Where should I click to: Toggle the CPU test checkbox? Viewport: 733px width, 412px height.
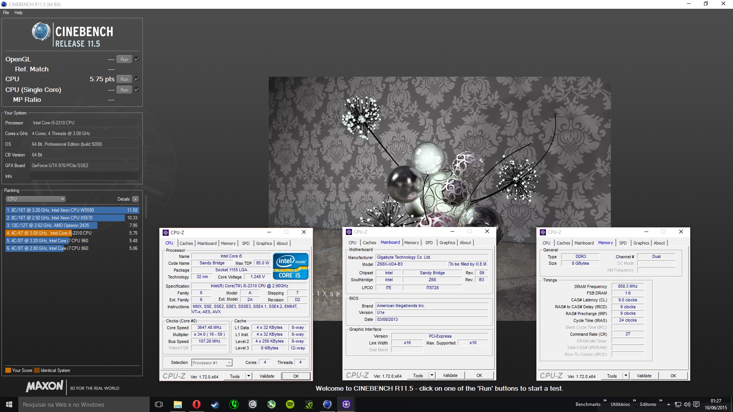tap(137, 79)
